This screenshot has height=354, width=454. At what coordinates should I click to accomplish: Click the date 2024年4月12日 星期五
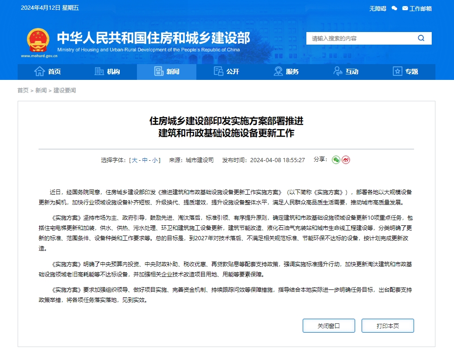tap(50, 8)
